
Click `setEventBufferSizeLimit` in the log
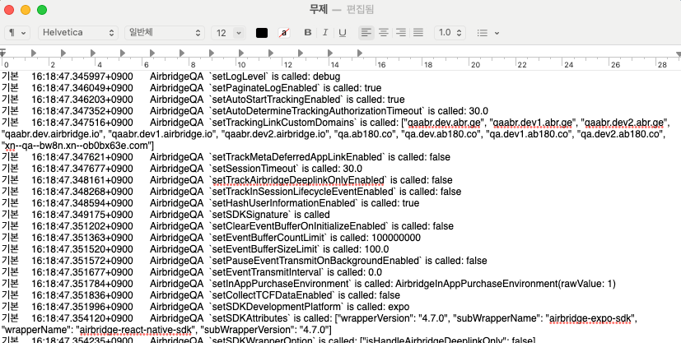tap(264, 249)
